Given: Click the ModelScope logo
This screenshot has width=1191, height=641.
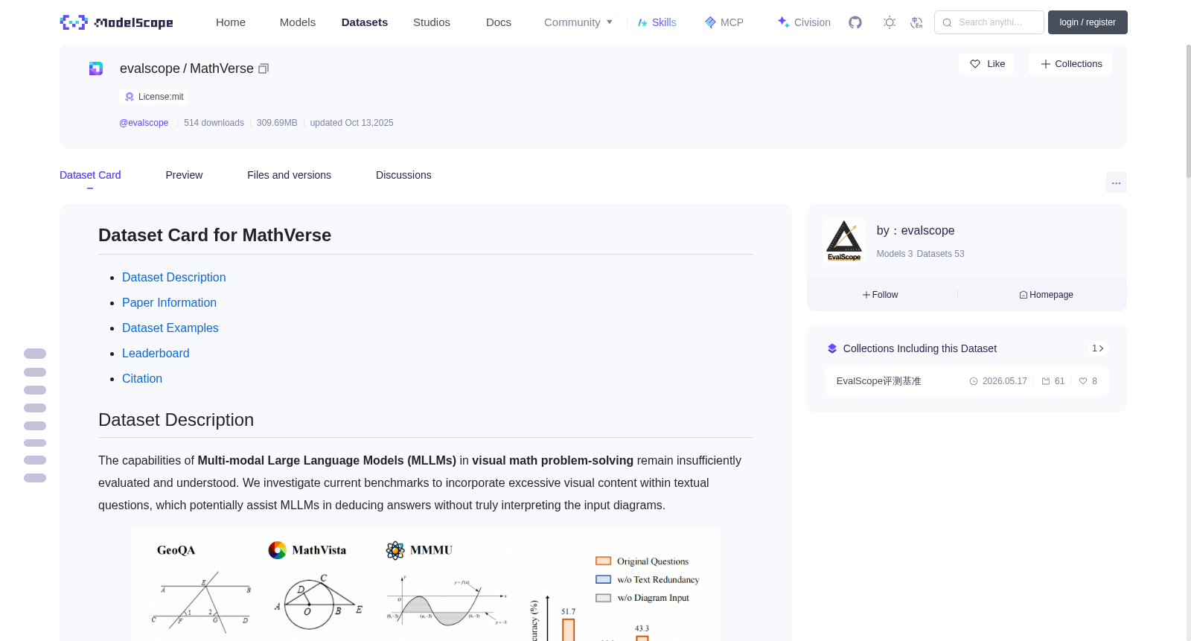Looking at the screenshot, I should pyautogui.click(x=116, y=22).
